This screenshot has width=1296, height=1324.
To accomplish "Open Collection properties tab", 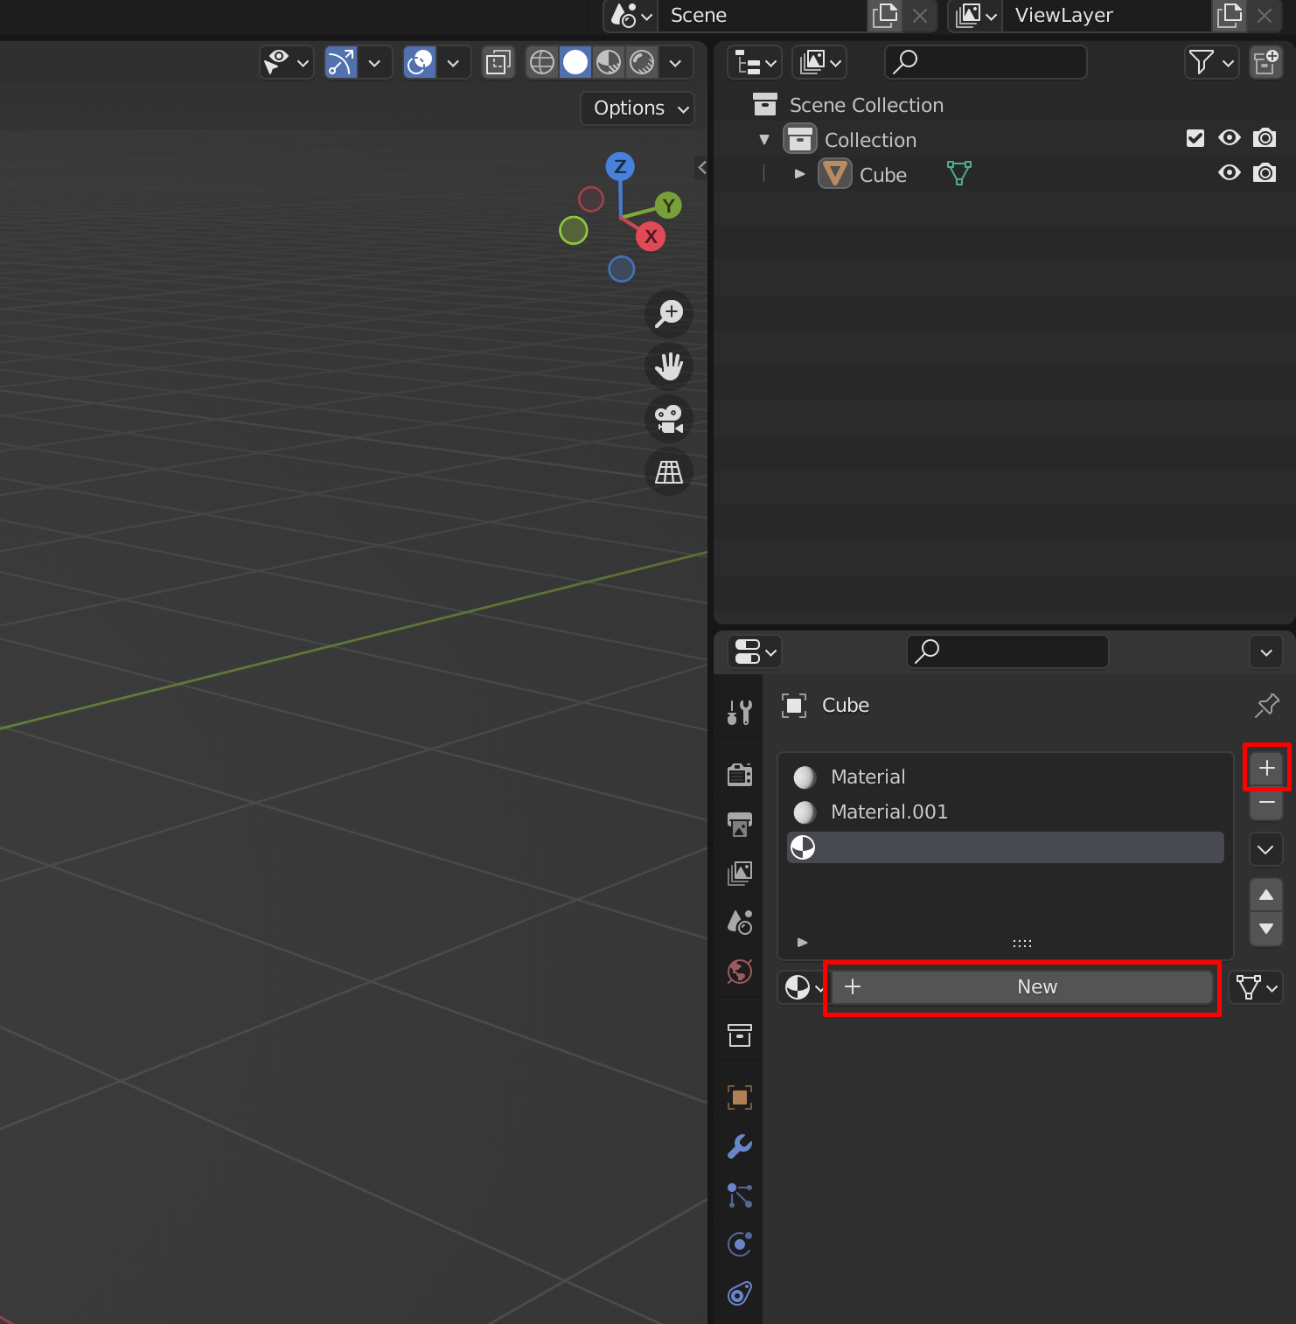I will click(740, 1036).
